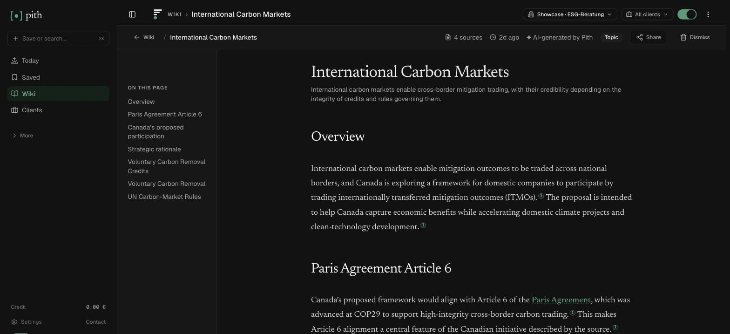Viewport: 730px width, 334px height.
Task: Click the pith logo
Action: point(26,15)
